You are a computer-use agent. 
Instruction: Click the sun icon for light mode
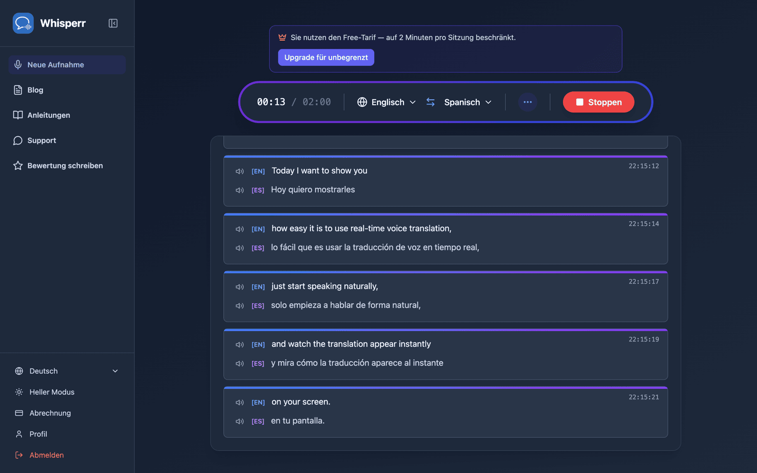click(x=19, y=392)
